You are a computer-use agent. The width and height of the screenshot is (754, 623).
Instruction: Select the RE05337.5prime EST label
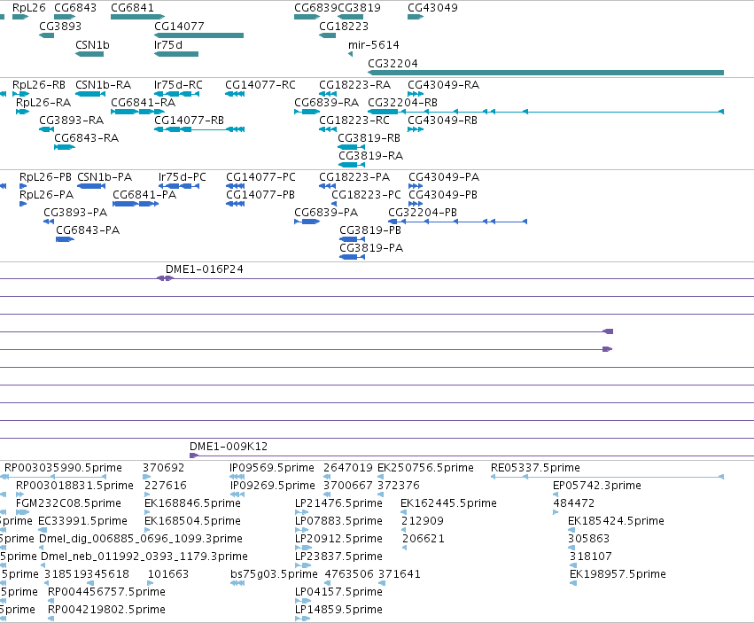click(535, 468)
